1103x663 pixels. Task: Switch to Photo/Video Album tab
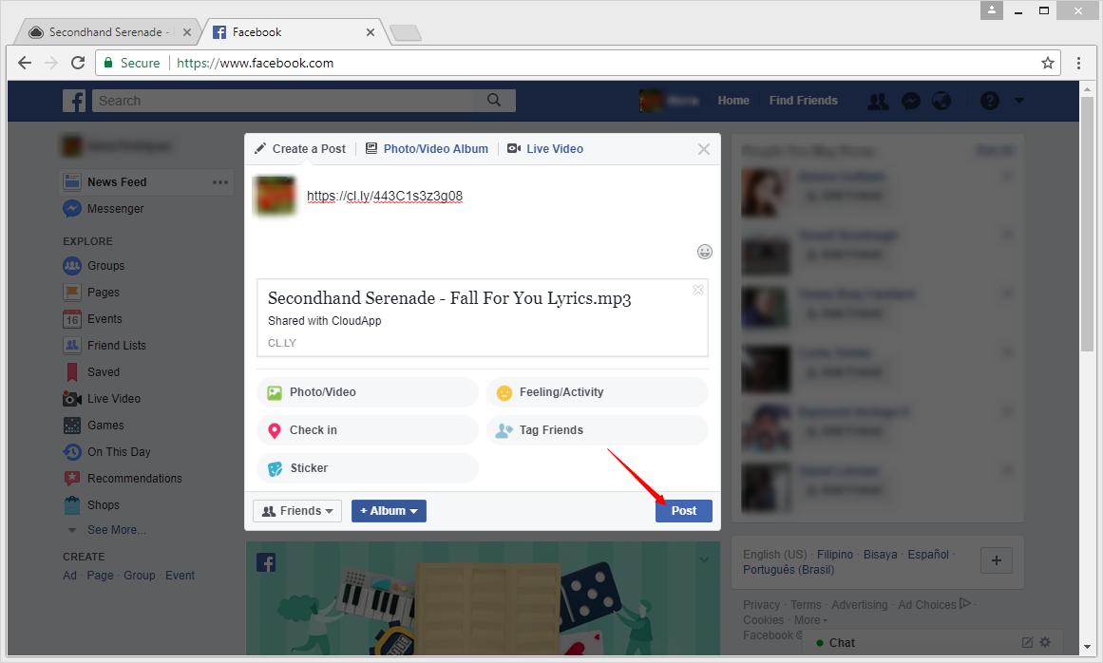[x=427, y=149]
